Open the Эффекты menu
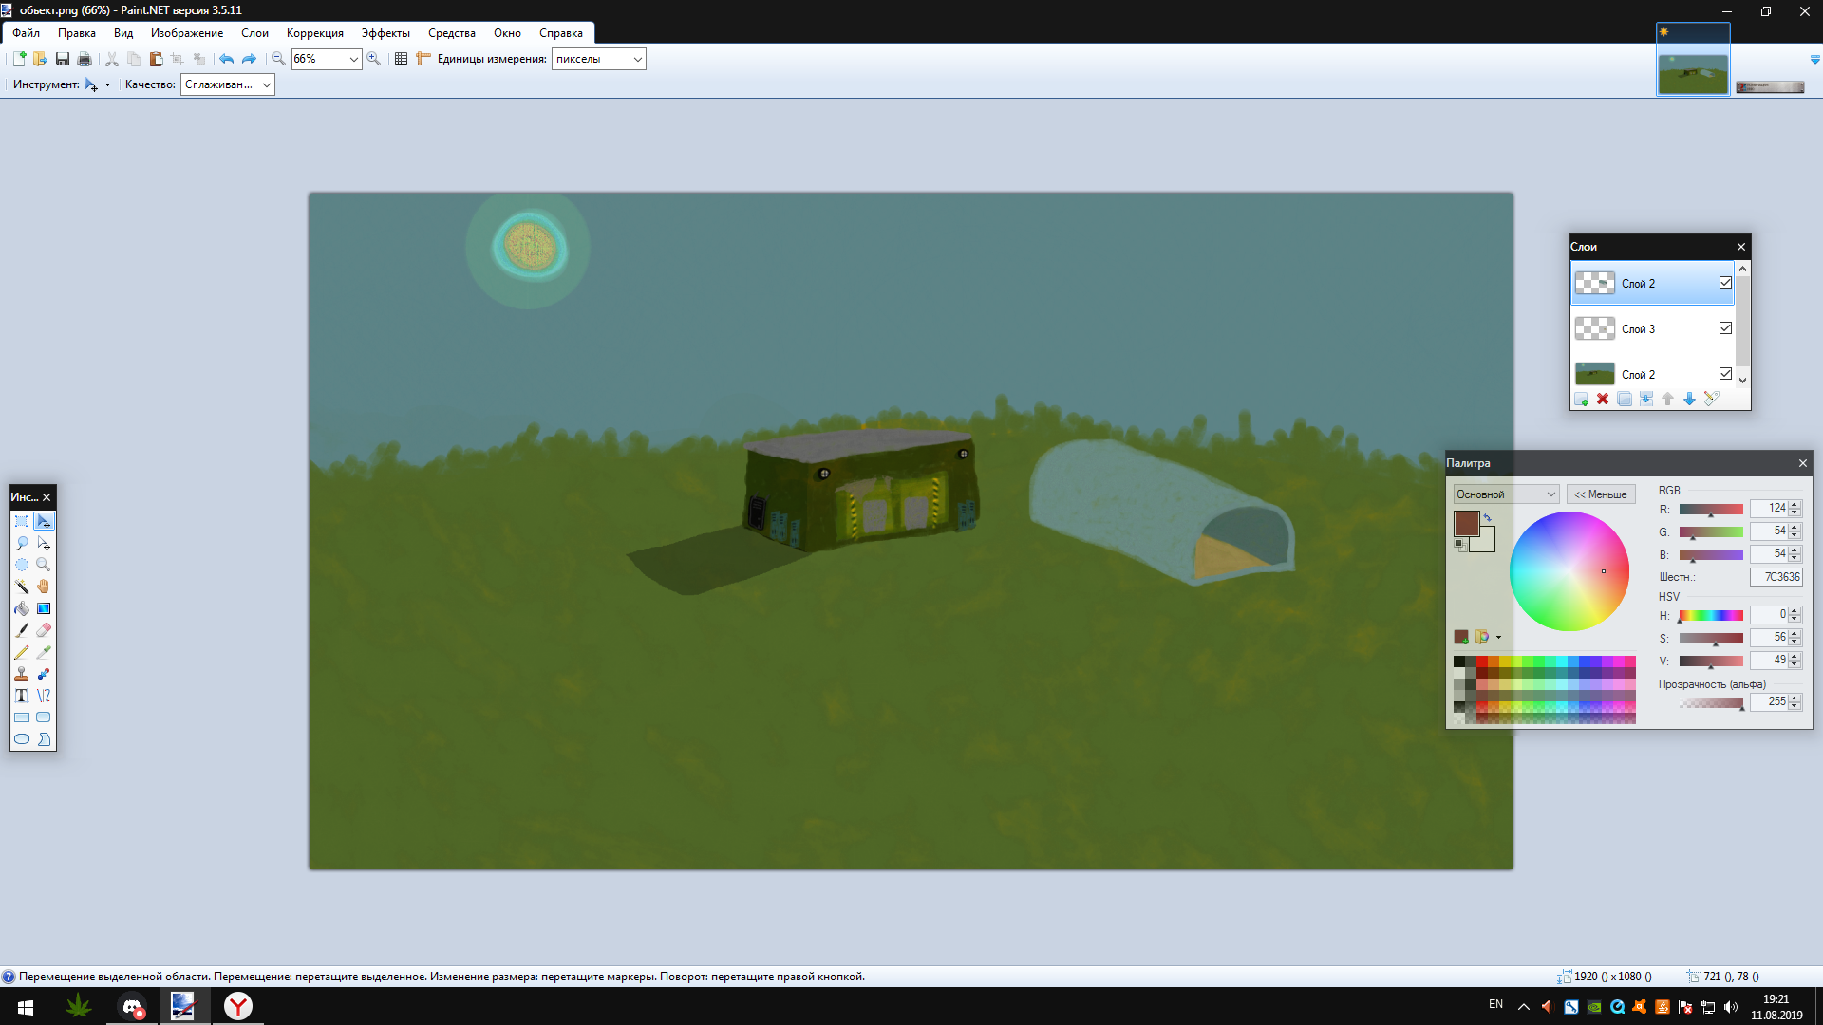 coord(385,33)
